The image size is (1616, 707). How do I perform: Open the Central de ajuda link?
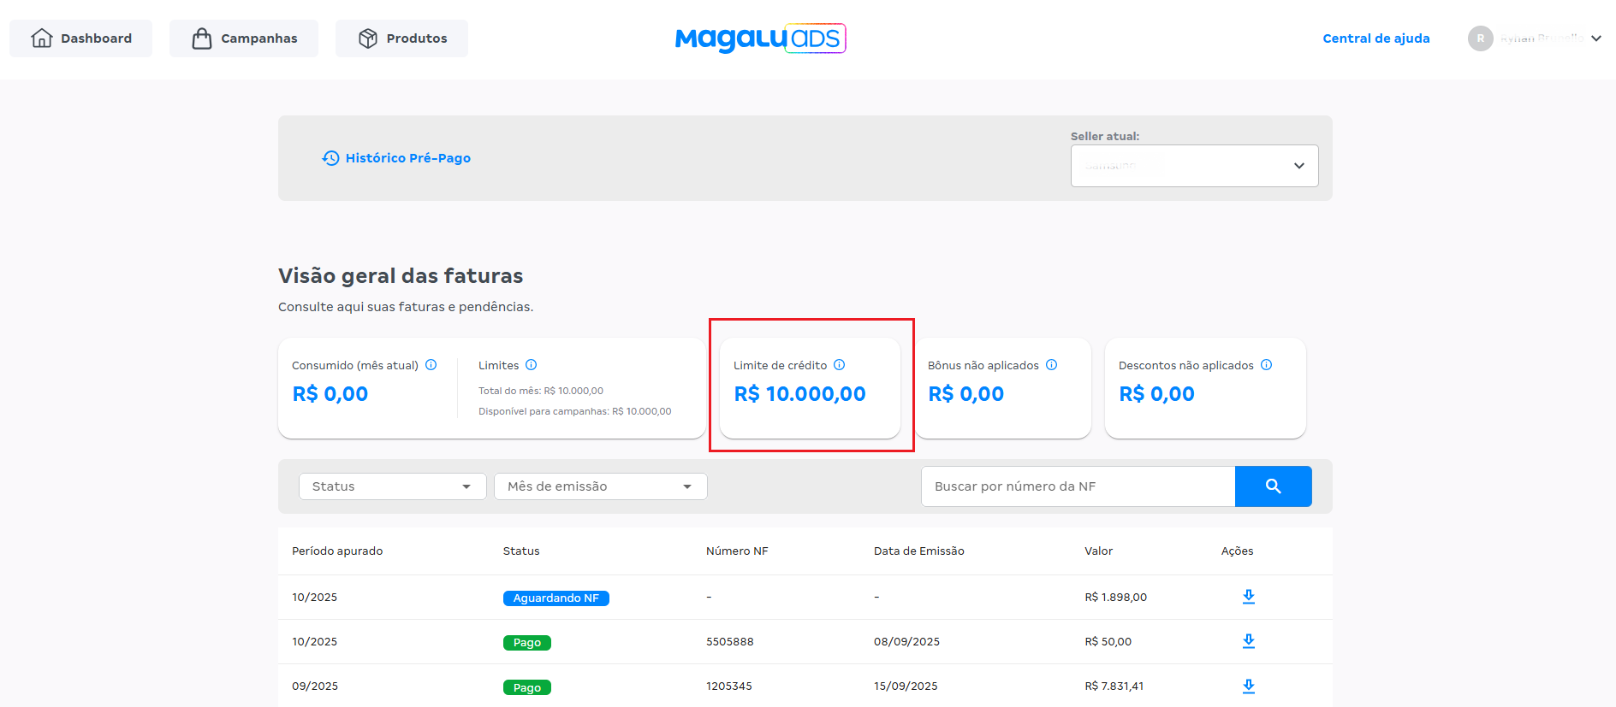tap(1375, 38)
